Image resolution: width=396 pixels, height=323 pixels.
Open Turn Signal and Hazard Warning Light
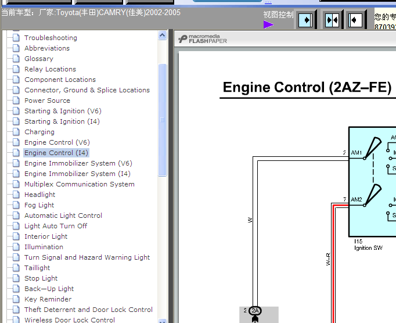87,257
